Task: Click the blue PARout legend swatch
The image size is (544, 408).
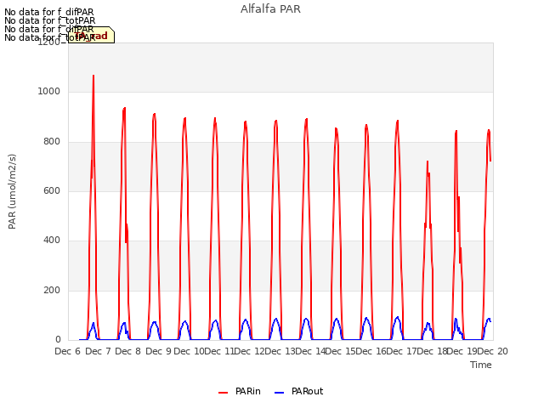Action: point(279,393)
